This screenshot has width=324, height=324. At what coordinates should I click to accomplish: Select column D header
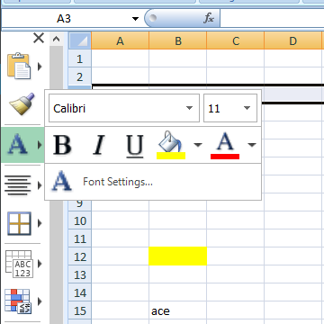point(292,40)
